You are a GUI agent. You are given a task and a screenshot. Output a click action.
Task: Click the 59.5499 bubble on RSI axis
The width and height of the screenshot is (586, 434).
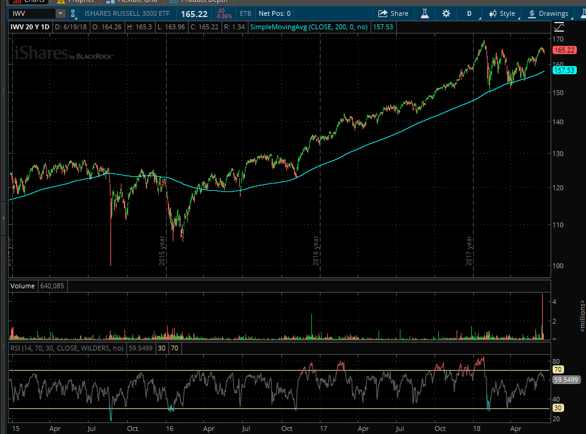coord(566,380)
